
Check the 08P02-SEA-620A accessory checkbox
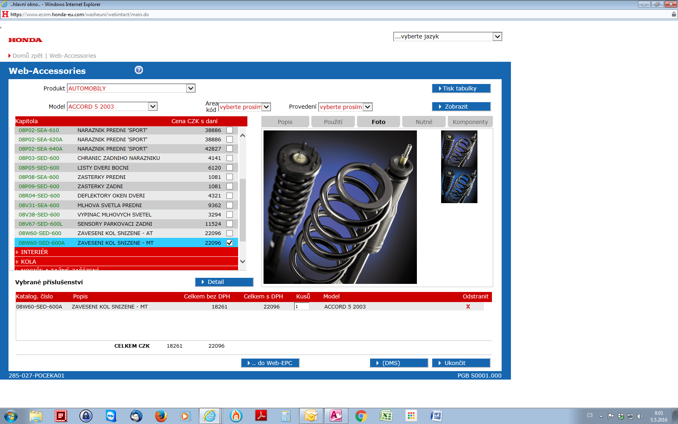tap(230, 139)
